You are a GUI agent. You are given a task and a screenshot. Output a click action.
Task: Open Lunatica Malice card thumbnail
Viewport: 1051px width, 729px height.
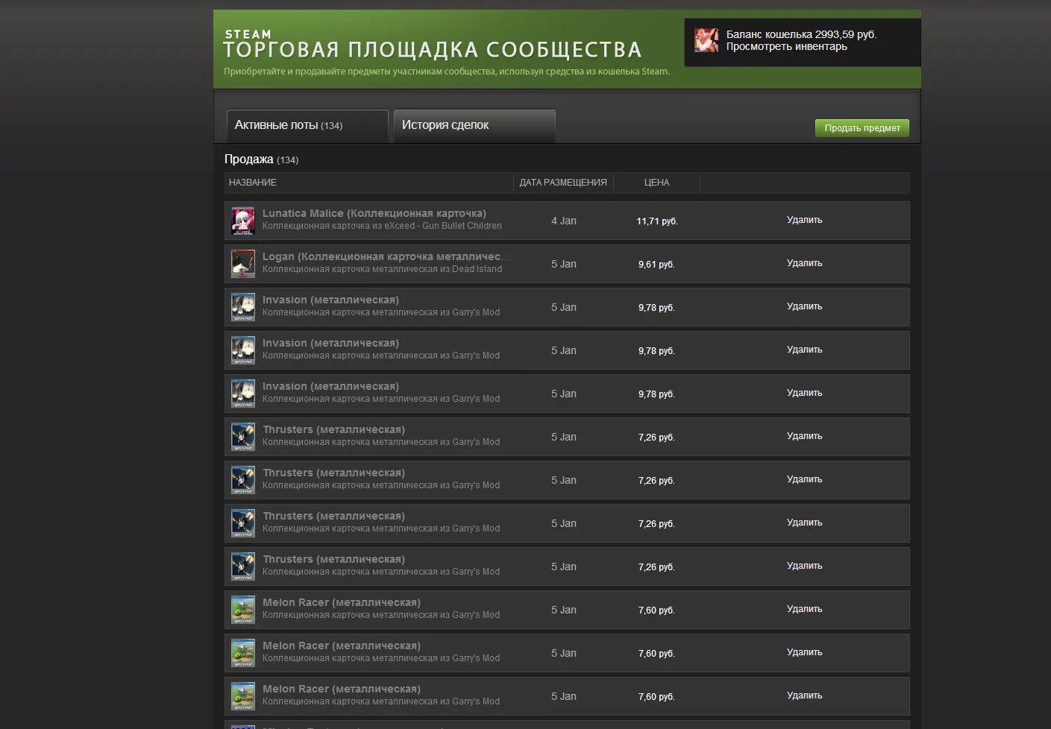[x=243, y=221]
